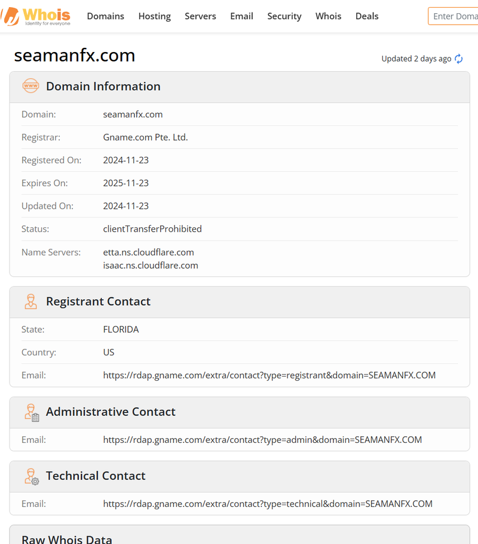
Task: Open the Whois nav item
Action: (329, 16)
